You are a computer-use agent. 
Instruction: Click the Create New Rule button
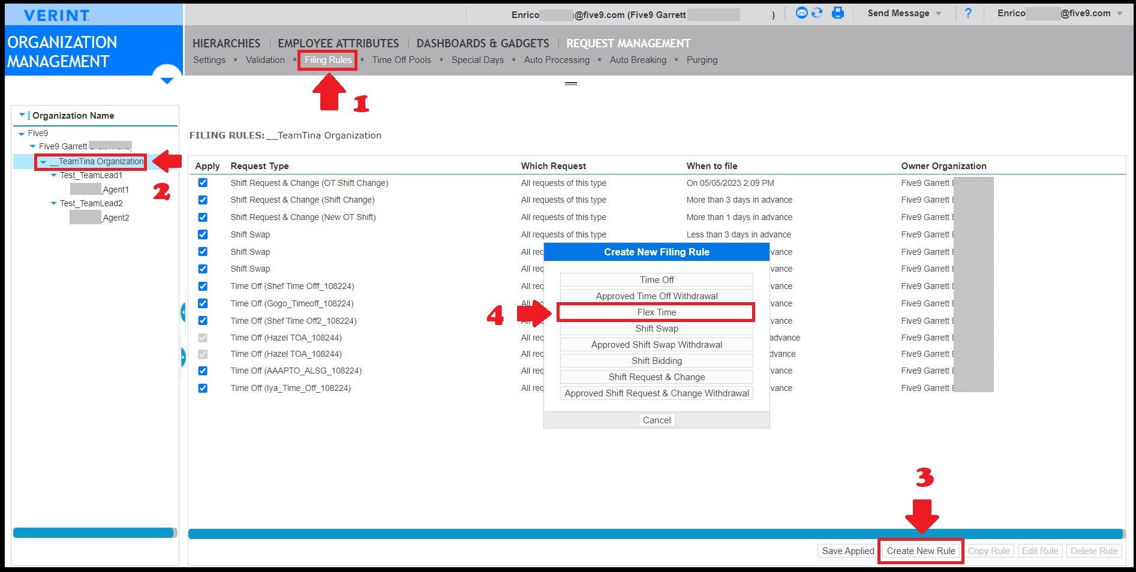coord(921,551)
